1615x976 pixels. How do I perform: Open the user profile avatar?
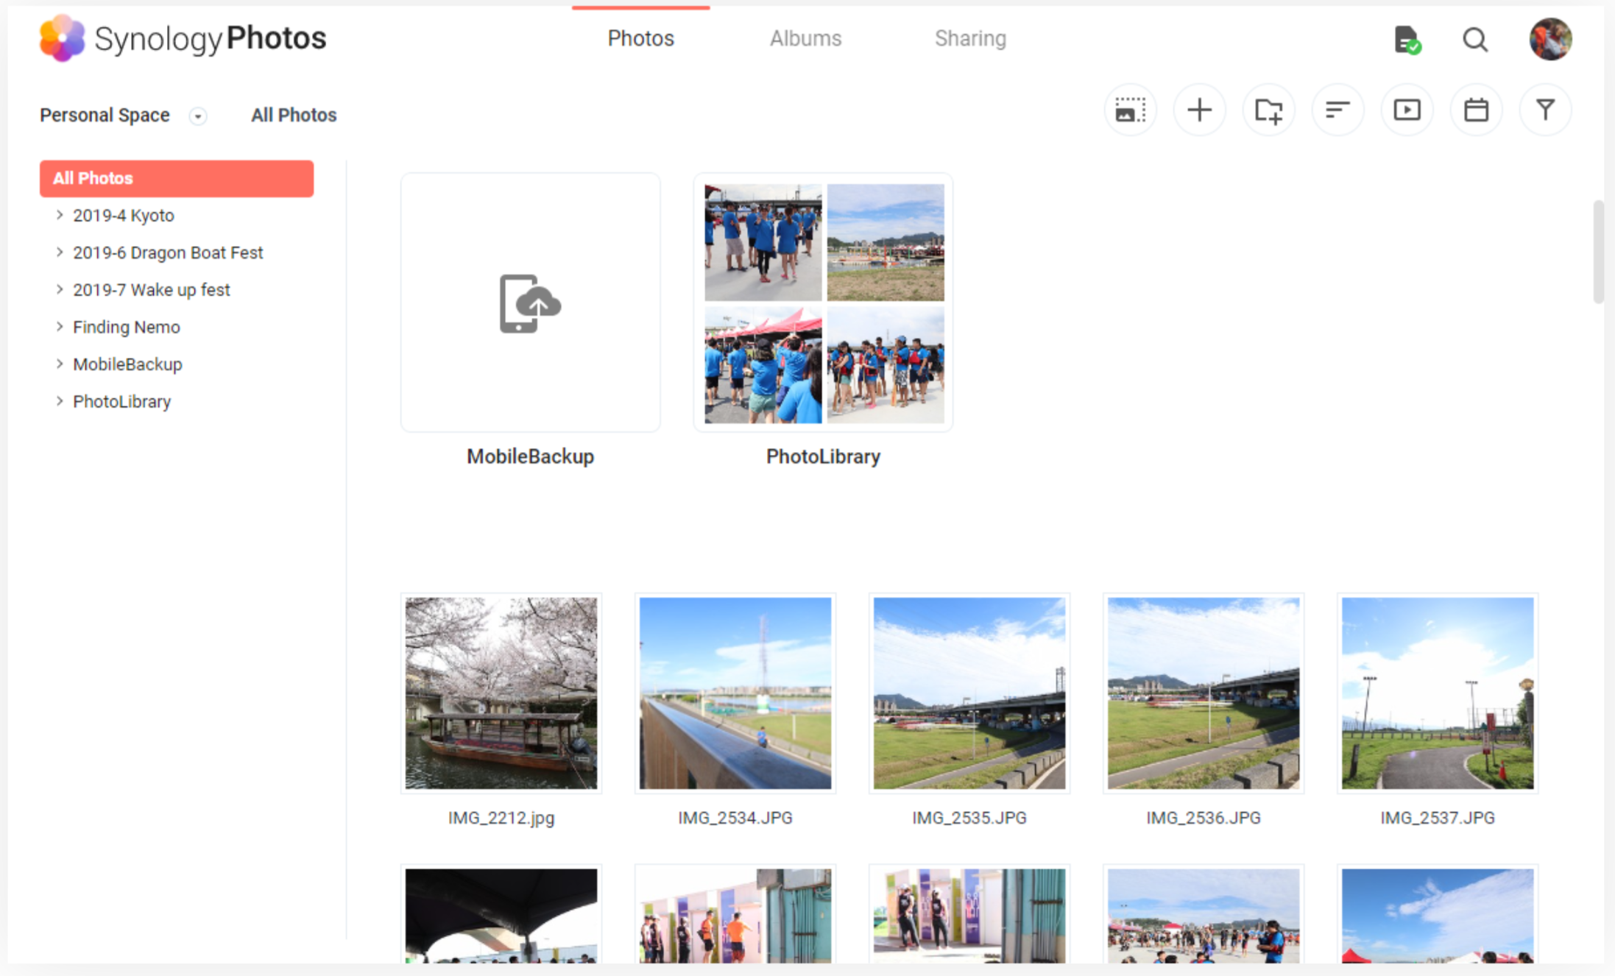pos(1550,39)
